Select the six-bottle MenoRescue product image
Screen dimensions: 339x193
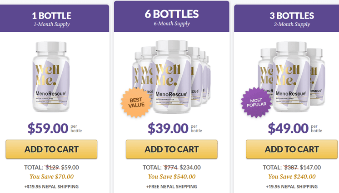172,77
